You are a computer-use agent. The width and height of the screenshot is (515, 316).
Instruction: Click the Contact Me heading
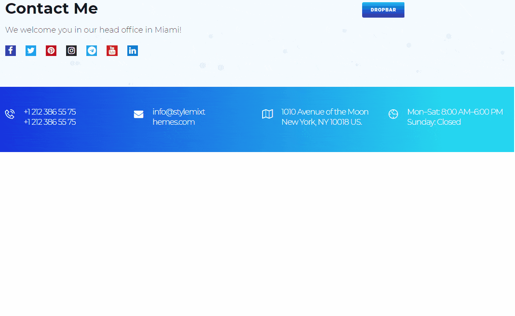(52, 8)
